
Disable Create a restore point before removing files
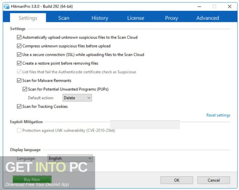tap(19, 63)
